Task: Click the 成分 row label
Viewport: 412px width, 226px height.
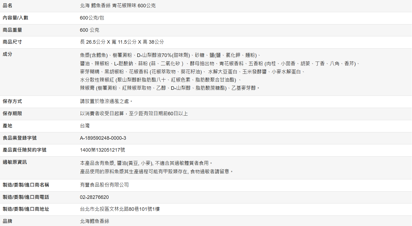Action: point(8,54)
